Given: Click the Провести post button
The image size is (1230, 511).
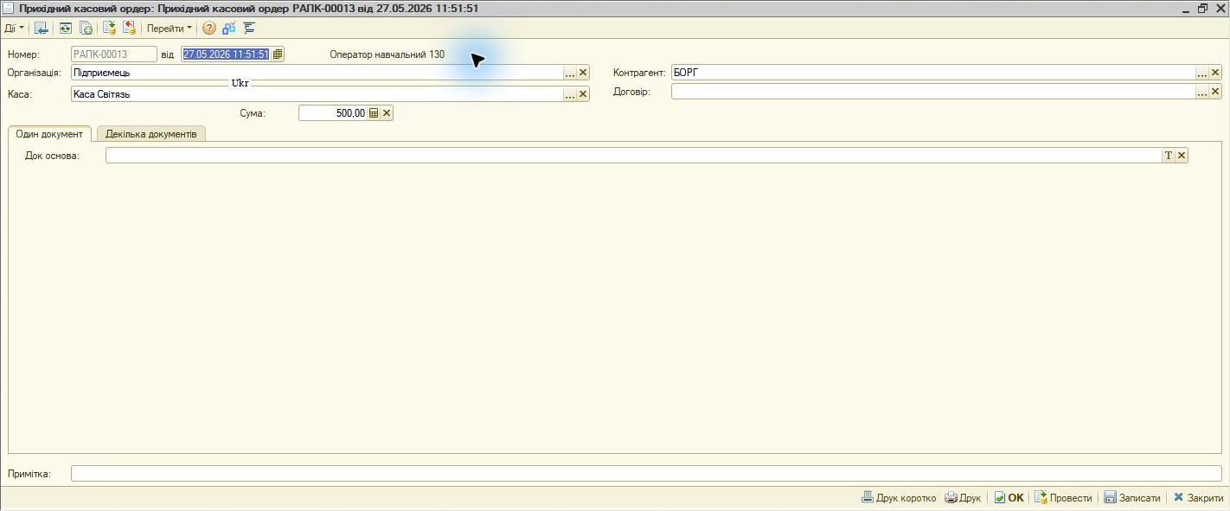Looking at the screenshot, I should [x=1063, y=498].
